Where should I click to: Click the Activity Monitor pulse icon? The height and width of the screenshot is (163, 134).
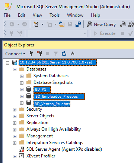[72, 54]
